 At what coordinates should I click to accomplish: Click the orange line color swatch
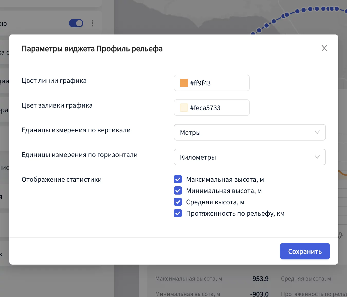184,83
